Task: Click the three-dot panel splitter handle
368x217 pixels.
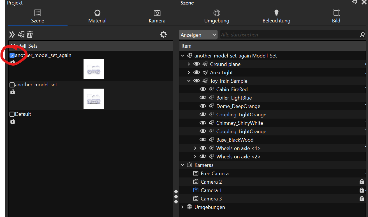Action: (176, 197)
